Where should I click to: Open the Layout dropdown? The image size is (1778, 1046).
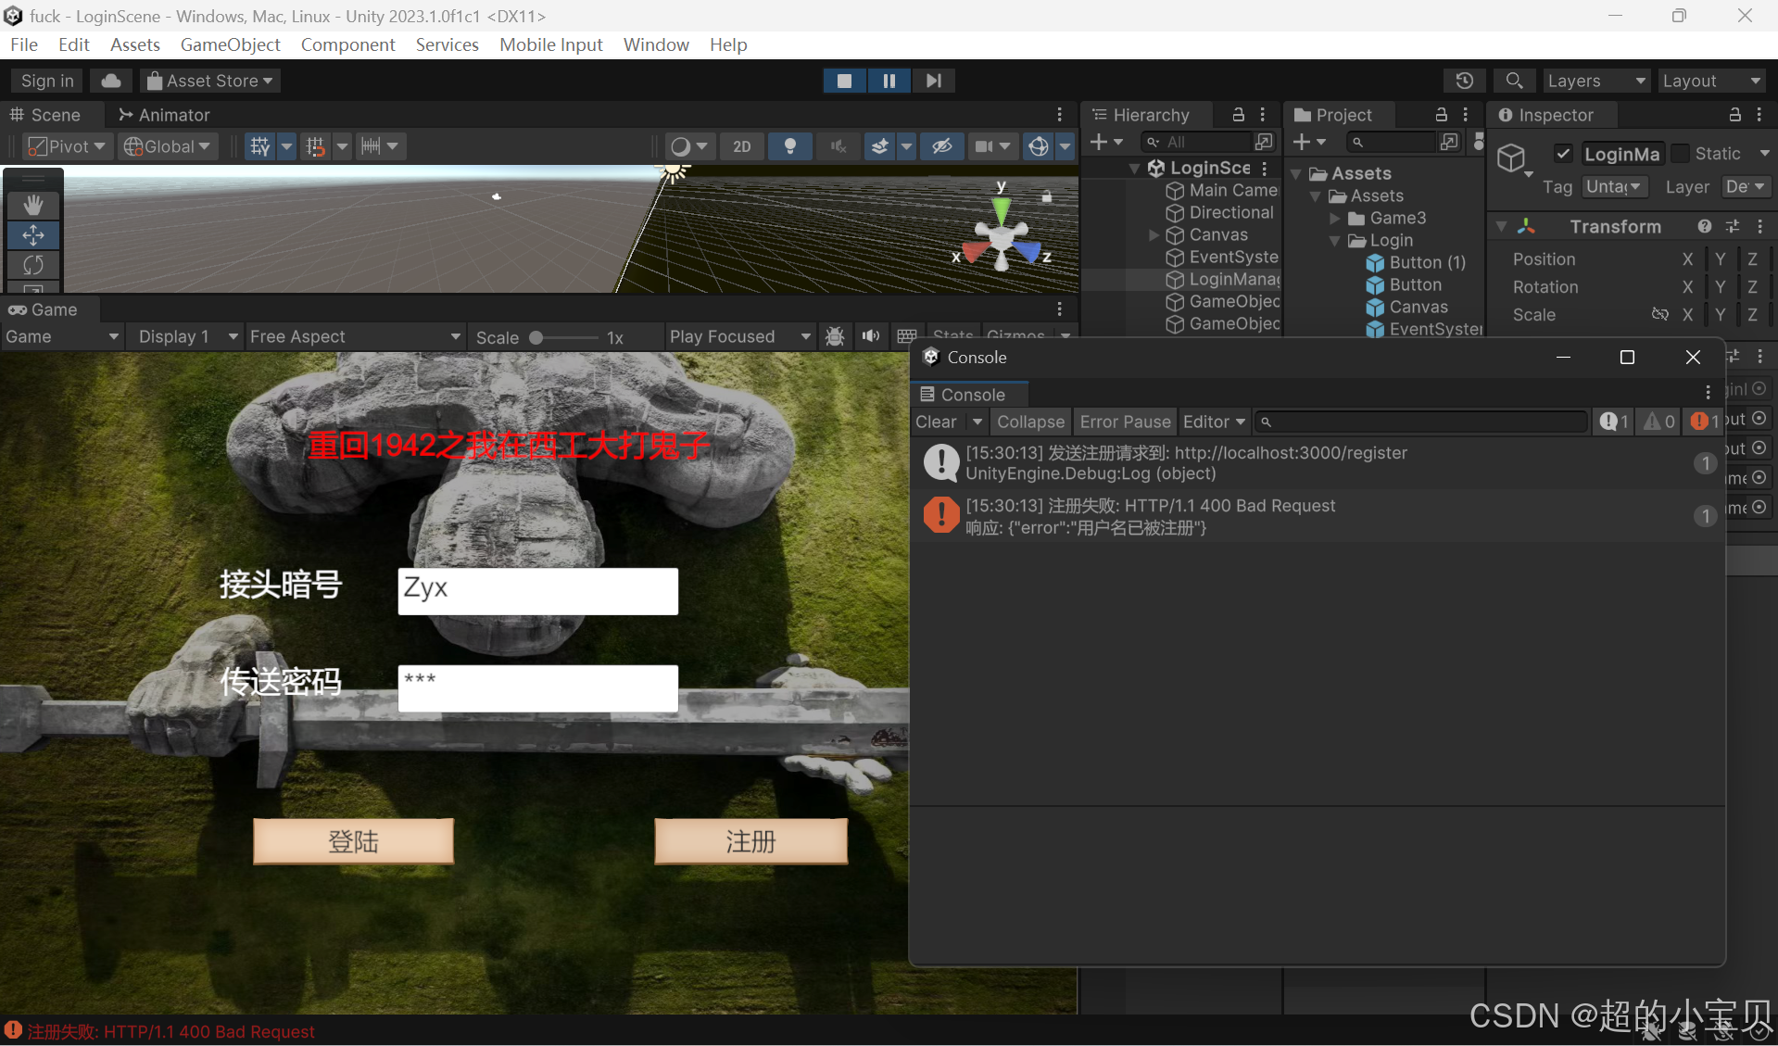pos(1711,81)
